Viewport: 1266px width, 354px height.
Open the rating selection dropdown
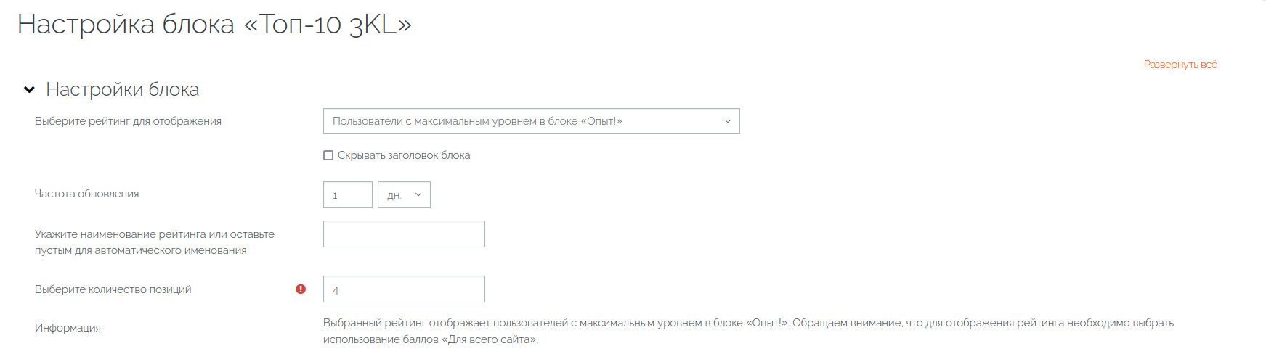[532, 121]
